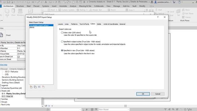197x111 pixels.
Task: Click the Sheet Number field value E-1
Action: [21, 48]
